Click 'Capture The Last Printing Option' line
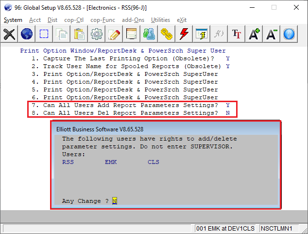This screenshot has width=308, height=234. (x=123, y=58)
